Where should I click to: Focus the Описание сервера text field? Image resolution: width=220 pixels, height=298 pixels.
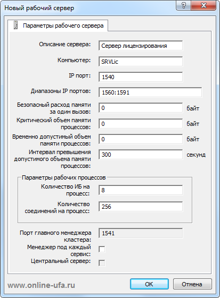click(x=141, y=46)
